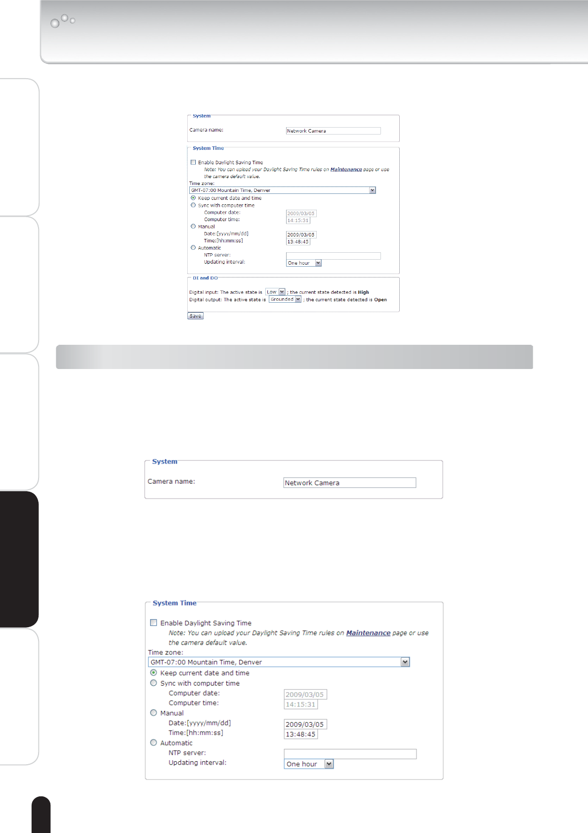Select 'Automatic' radio in small overview screenshot
588x833 pixels.
tap(193, 247)
